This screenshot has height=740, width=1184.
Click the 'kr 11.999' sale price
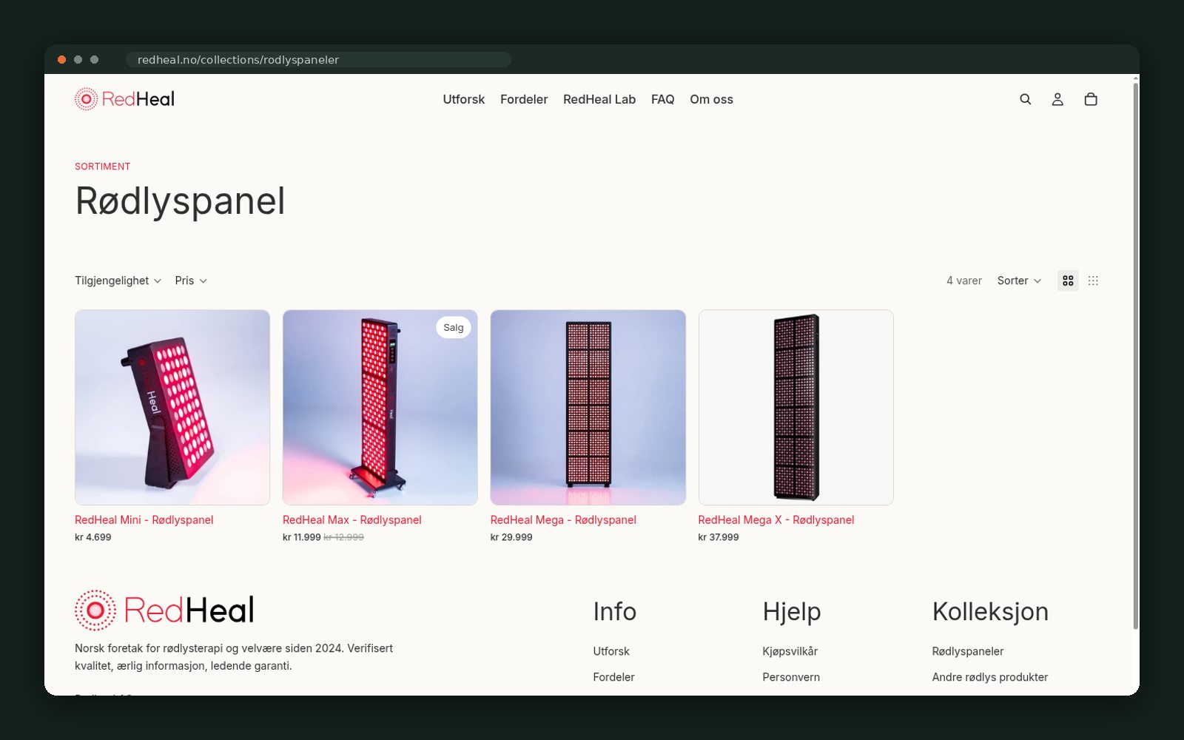(x=302, y=537)
